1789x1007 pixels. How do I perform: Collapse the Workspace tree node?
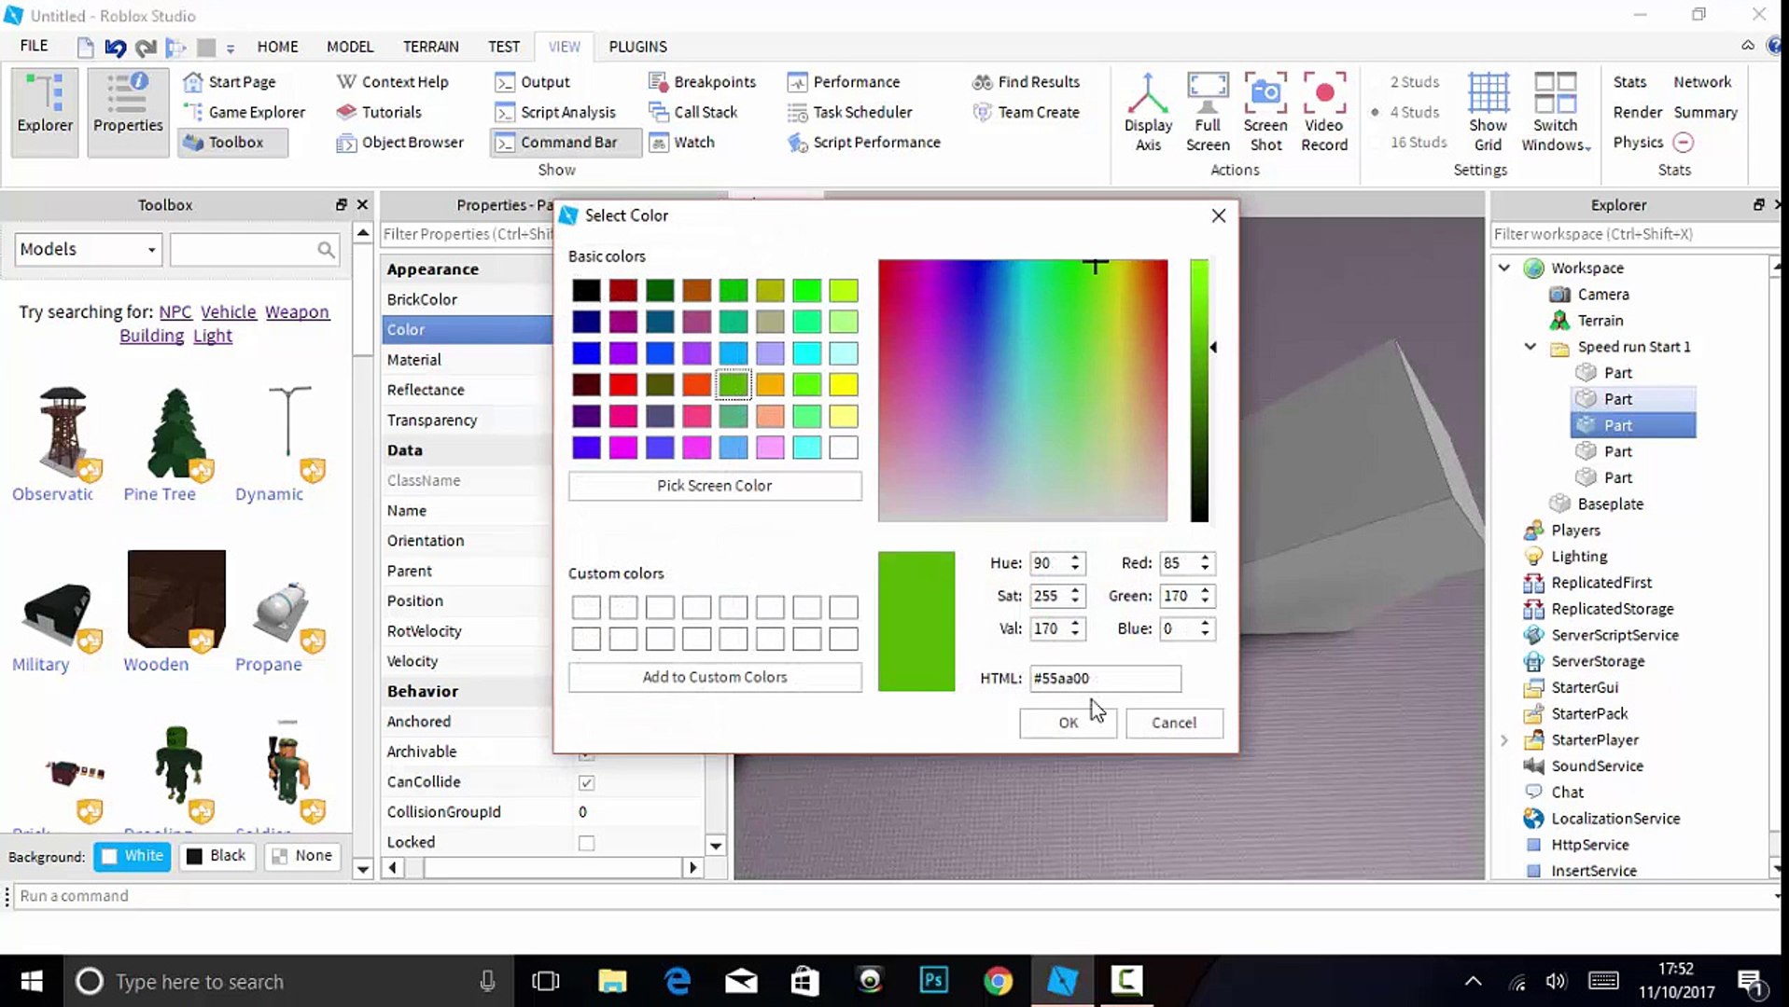[x=1504, y=268]
